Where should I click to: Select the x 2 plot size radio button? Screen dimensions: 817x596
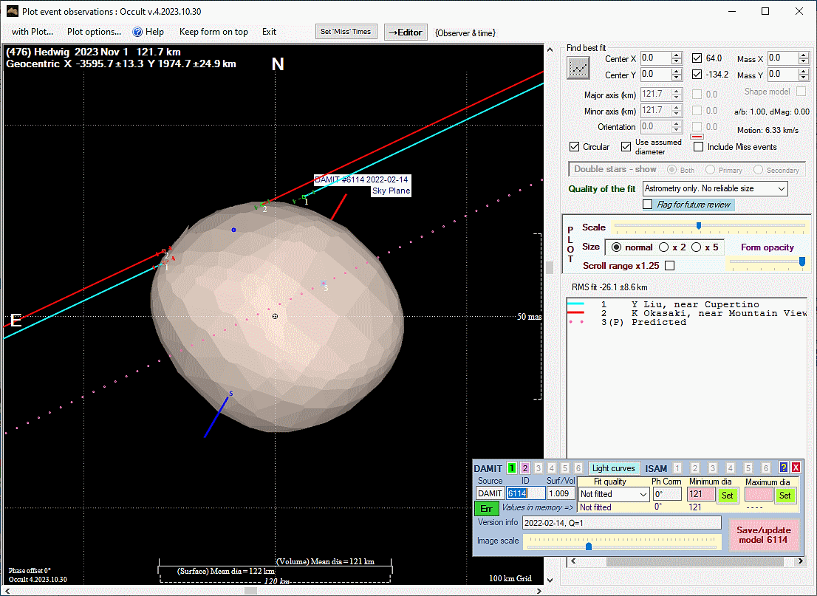[x=664, y=247]
